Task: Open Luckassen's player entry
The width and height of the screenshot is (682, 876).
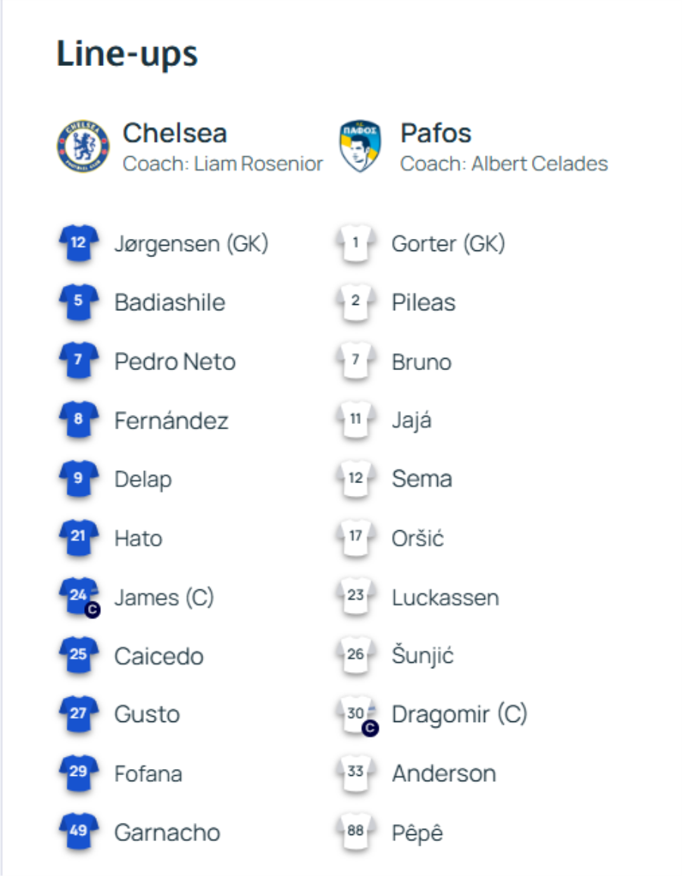Action: [x=445, y=597]
